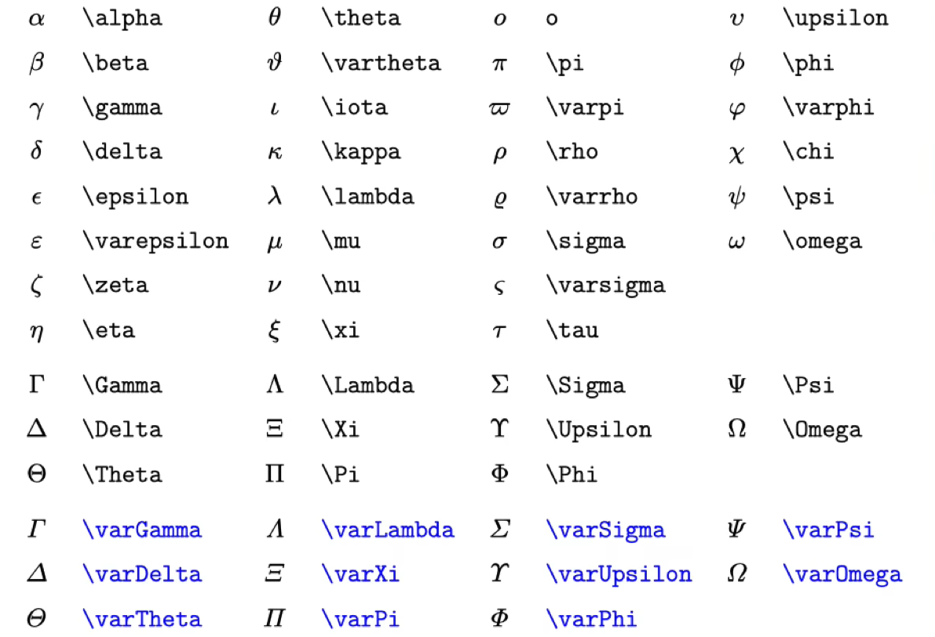Click the varsigma symbol glyph
The image size is (935, 637).
click(500, 288)
